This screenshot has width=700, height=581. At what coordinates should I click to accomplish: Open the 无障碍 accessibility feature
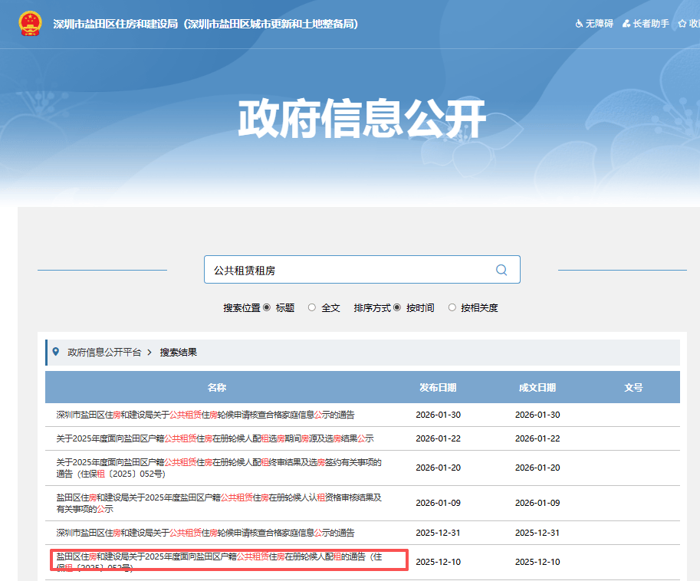coord(596,24)
